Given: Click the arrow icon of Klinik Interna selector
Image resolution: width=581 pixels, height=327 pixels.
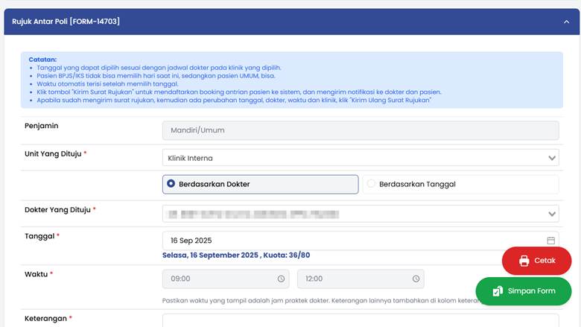Looking at the screenshot, I should coord(552,158).
